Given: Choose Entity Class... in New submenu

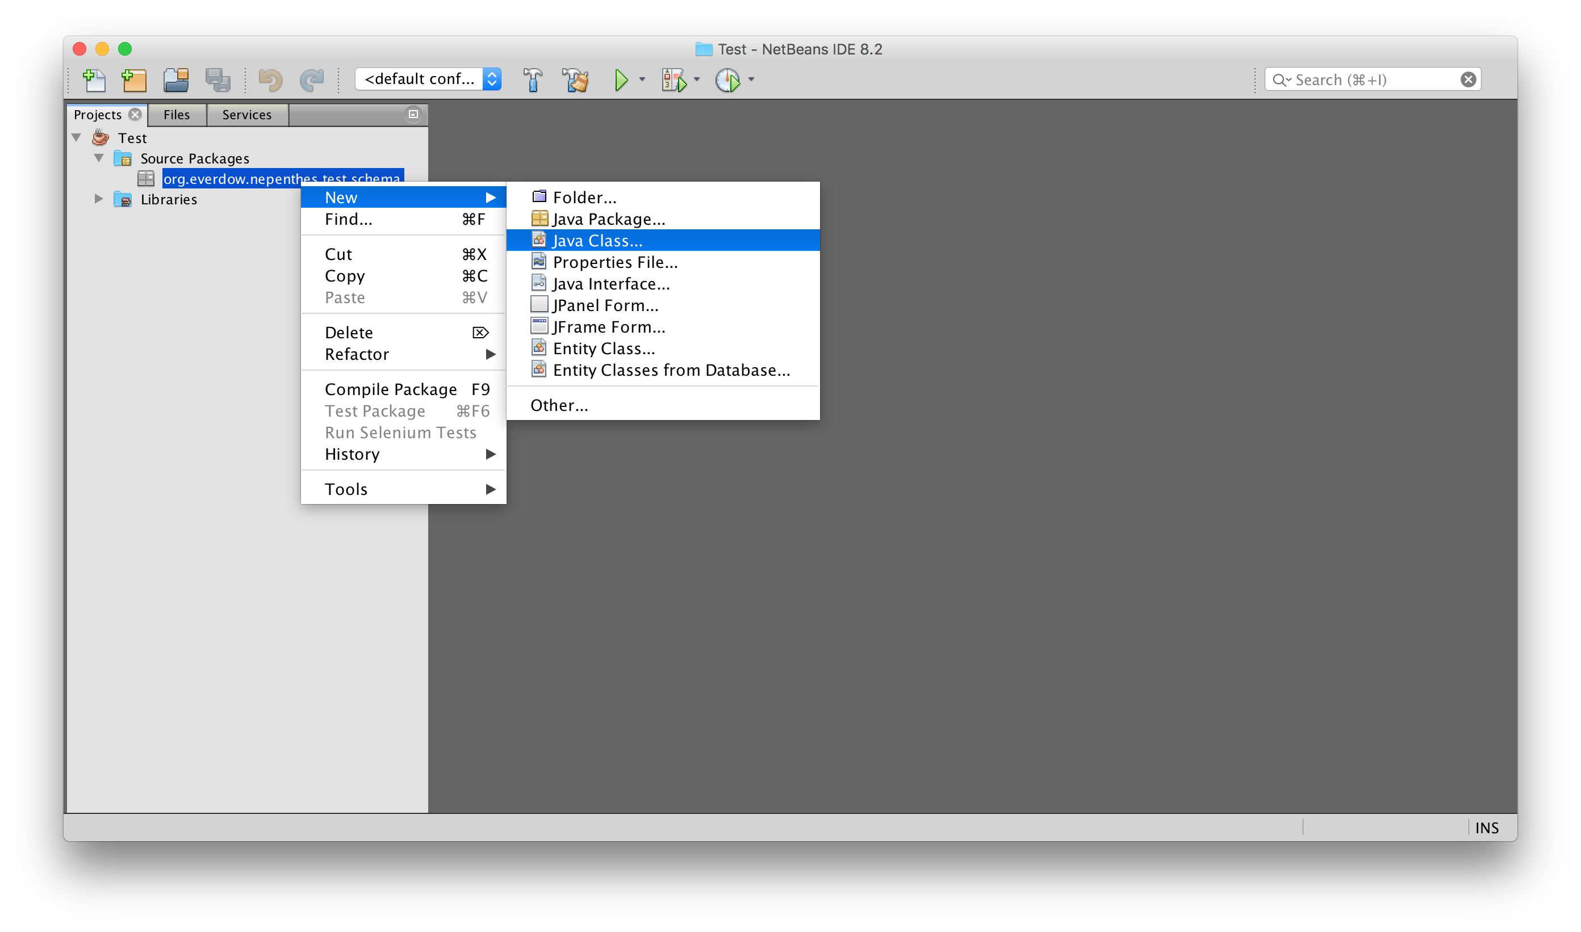Looking at the screenshot, I should [663, 349].
